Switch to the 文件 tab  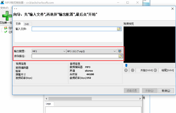point(18,24)
